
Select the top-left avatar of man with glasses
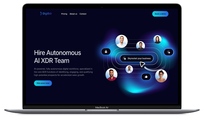[122, 41]
